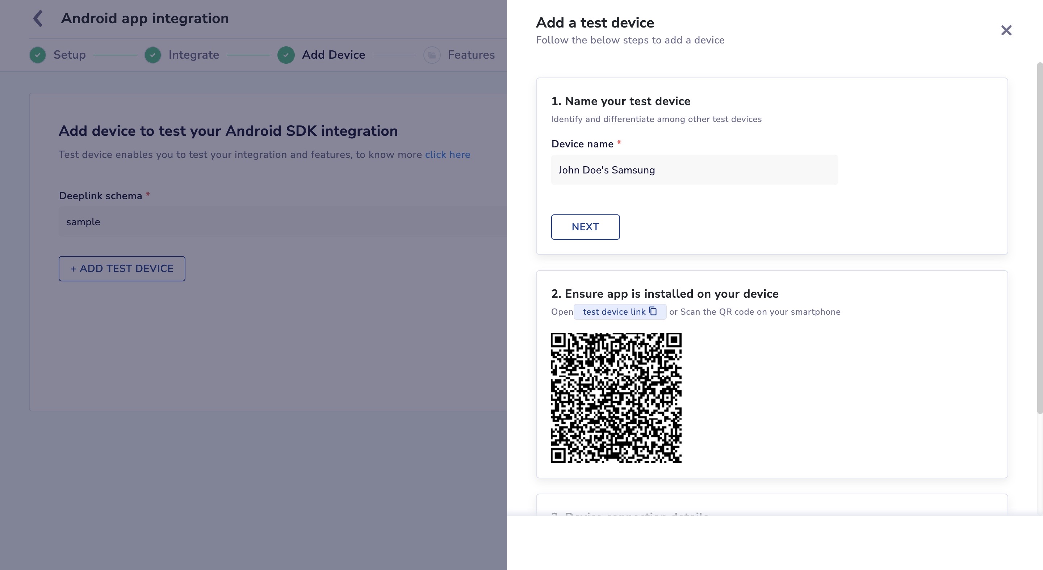Copy the test device link via copy icon

point(653,311)
